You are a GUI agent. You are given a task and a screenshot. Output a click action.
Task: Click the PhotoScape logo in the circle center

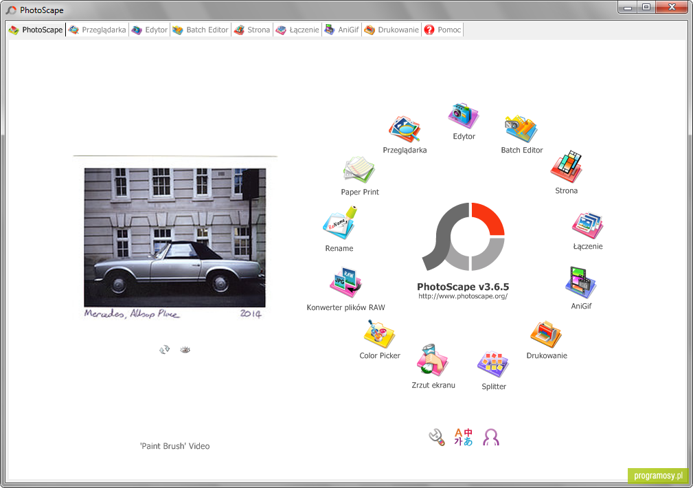[x=463, y=236]
